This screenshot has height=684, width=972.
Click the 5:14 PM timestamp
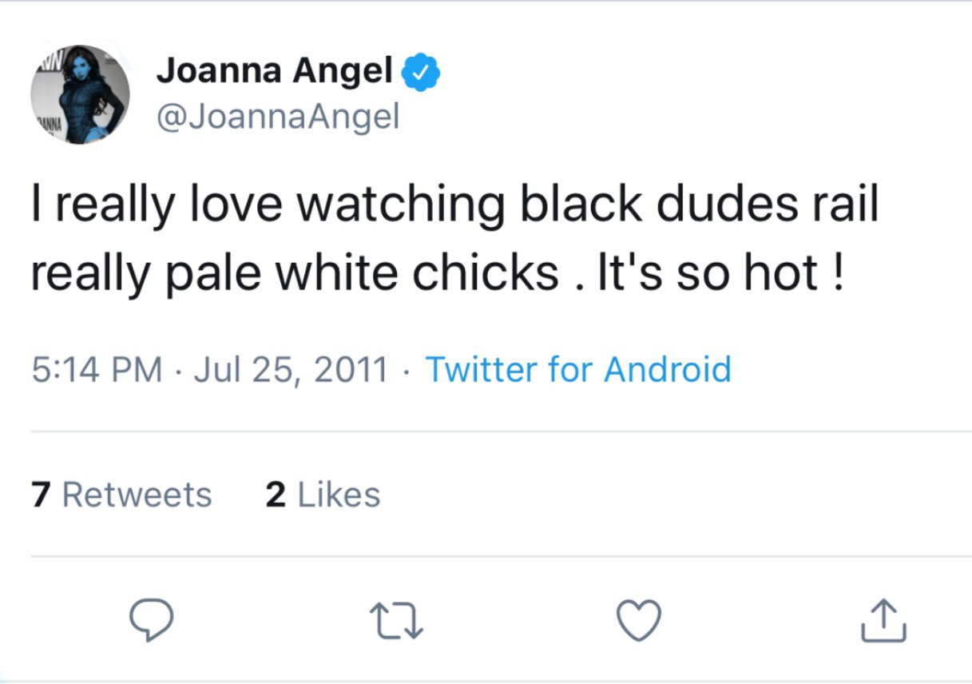point(97,369)
